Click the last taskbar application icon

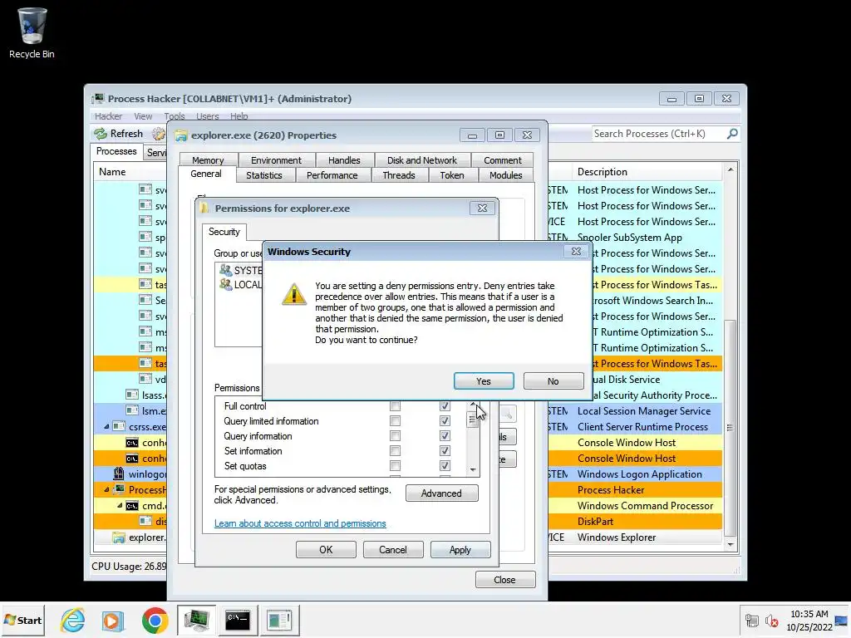pyautogui.click(x=279, y=620)
